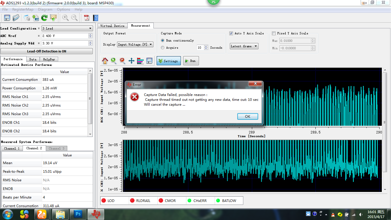Switch to the HelpBar tab
Screen dimensions: 391x220
(49, 59)
